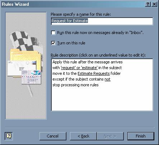
Task: Edit the underlined 'not' exception value
Action: click(x=107, y=79)
